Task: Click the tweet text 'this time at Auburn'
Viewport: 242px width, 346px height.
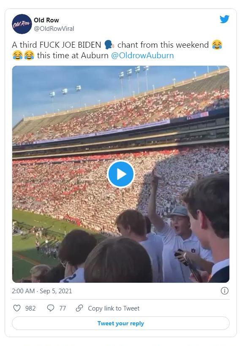Action: [73, 55]
